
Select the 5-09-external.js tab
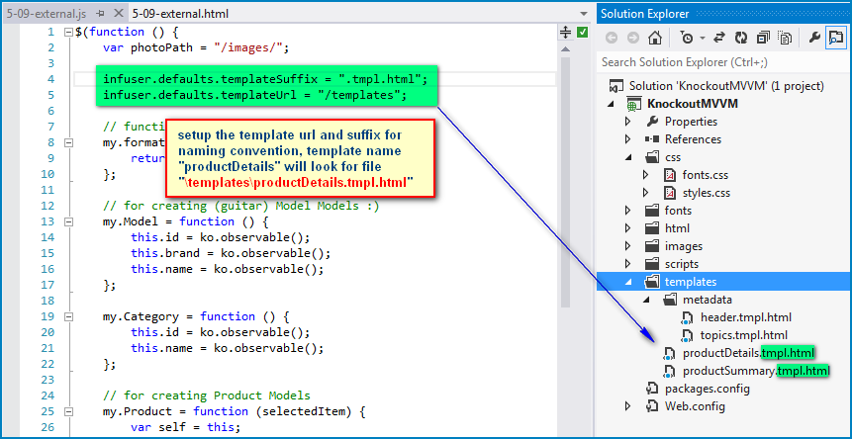coord(45,14)
